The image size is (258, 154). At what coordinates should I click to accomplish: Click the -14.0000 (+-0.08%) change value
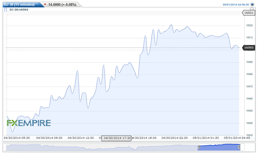click(62, 5)
